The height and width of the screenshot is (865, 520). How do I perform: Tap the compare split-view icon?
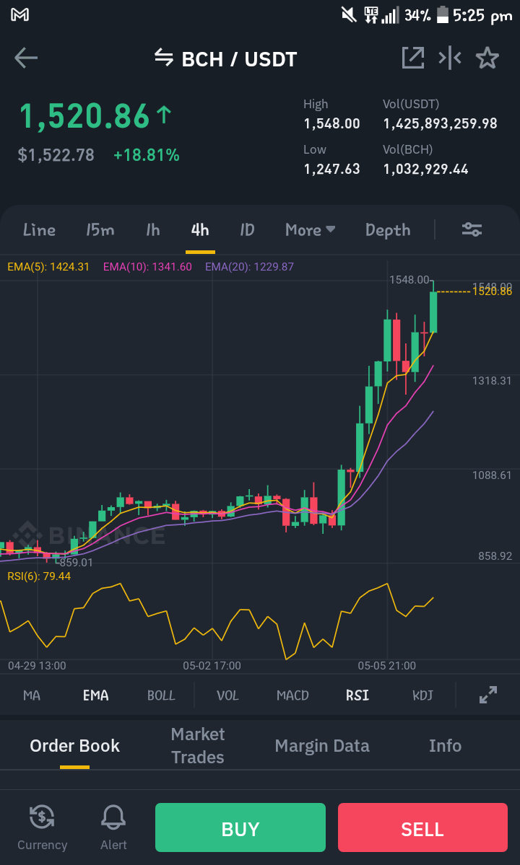coord(450,58)
